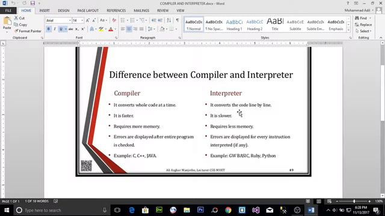Open the FILE tab
385x216 pixels.
point(8,11)
